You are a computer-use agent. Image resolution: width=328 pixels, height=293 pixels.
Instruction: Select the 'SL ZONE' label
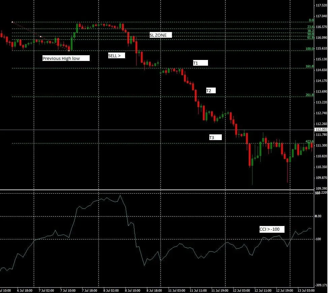tap(161, 35)
